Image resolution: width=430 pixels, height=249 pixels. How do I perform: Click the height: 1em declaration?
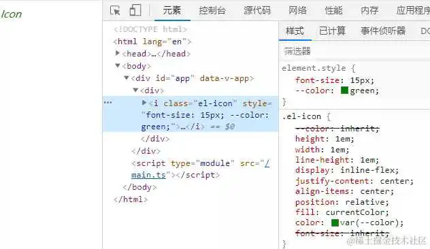click(x=325, y=139)
